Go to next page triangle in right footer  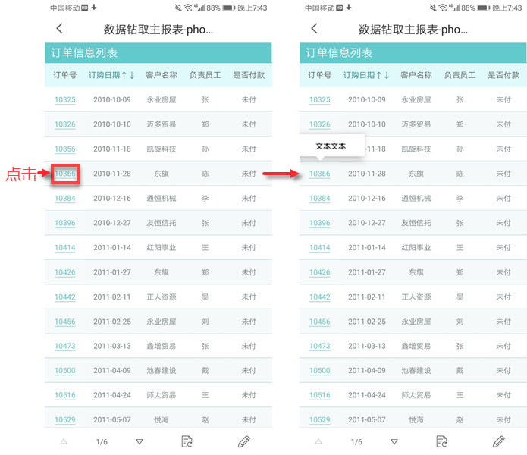point(394,441)
